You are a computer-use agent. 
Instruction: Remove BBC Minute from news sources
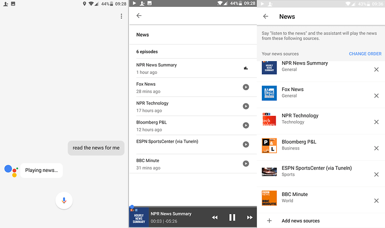(x=376, y=200)
